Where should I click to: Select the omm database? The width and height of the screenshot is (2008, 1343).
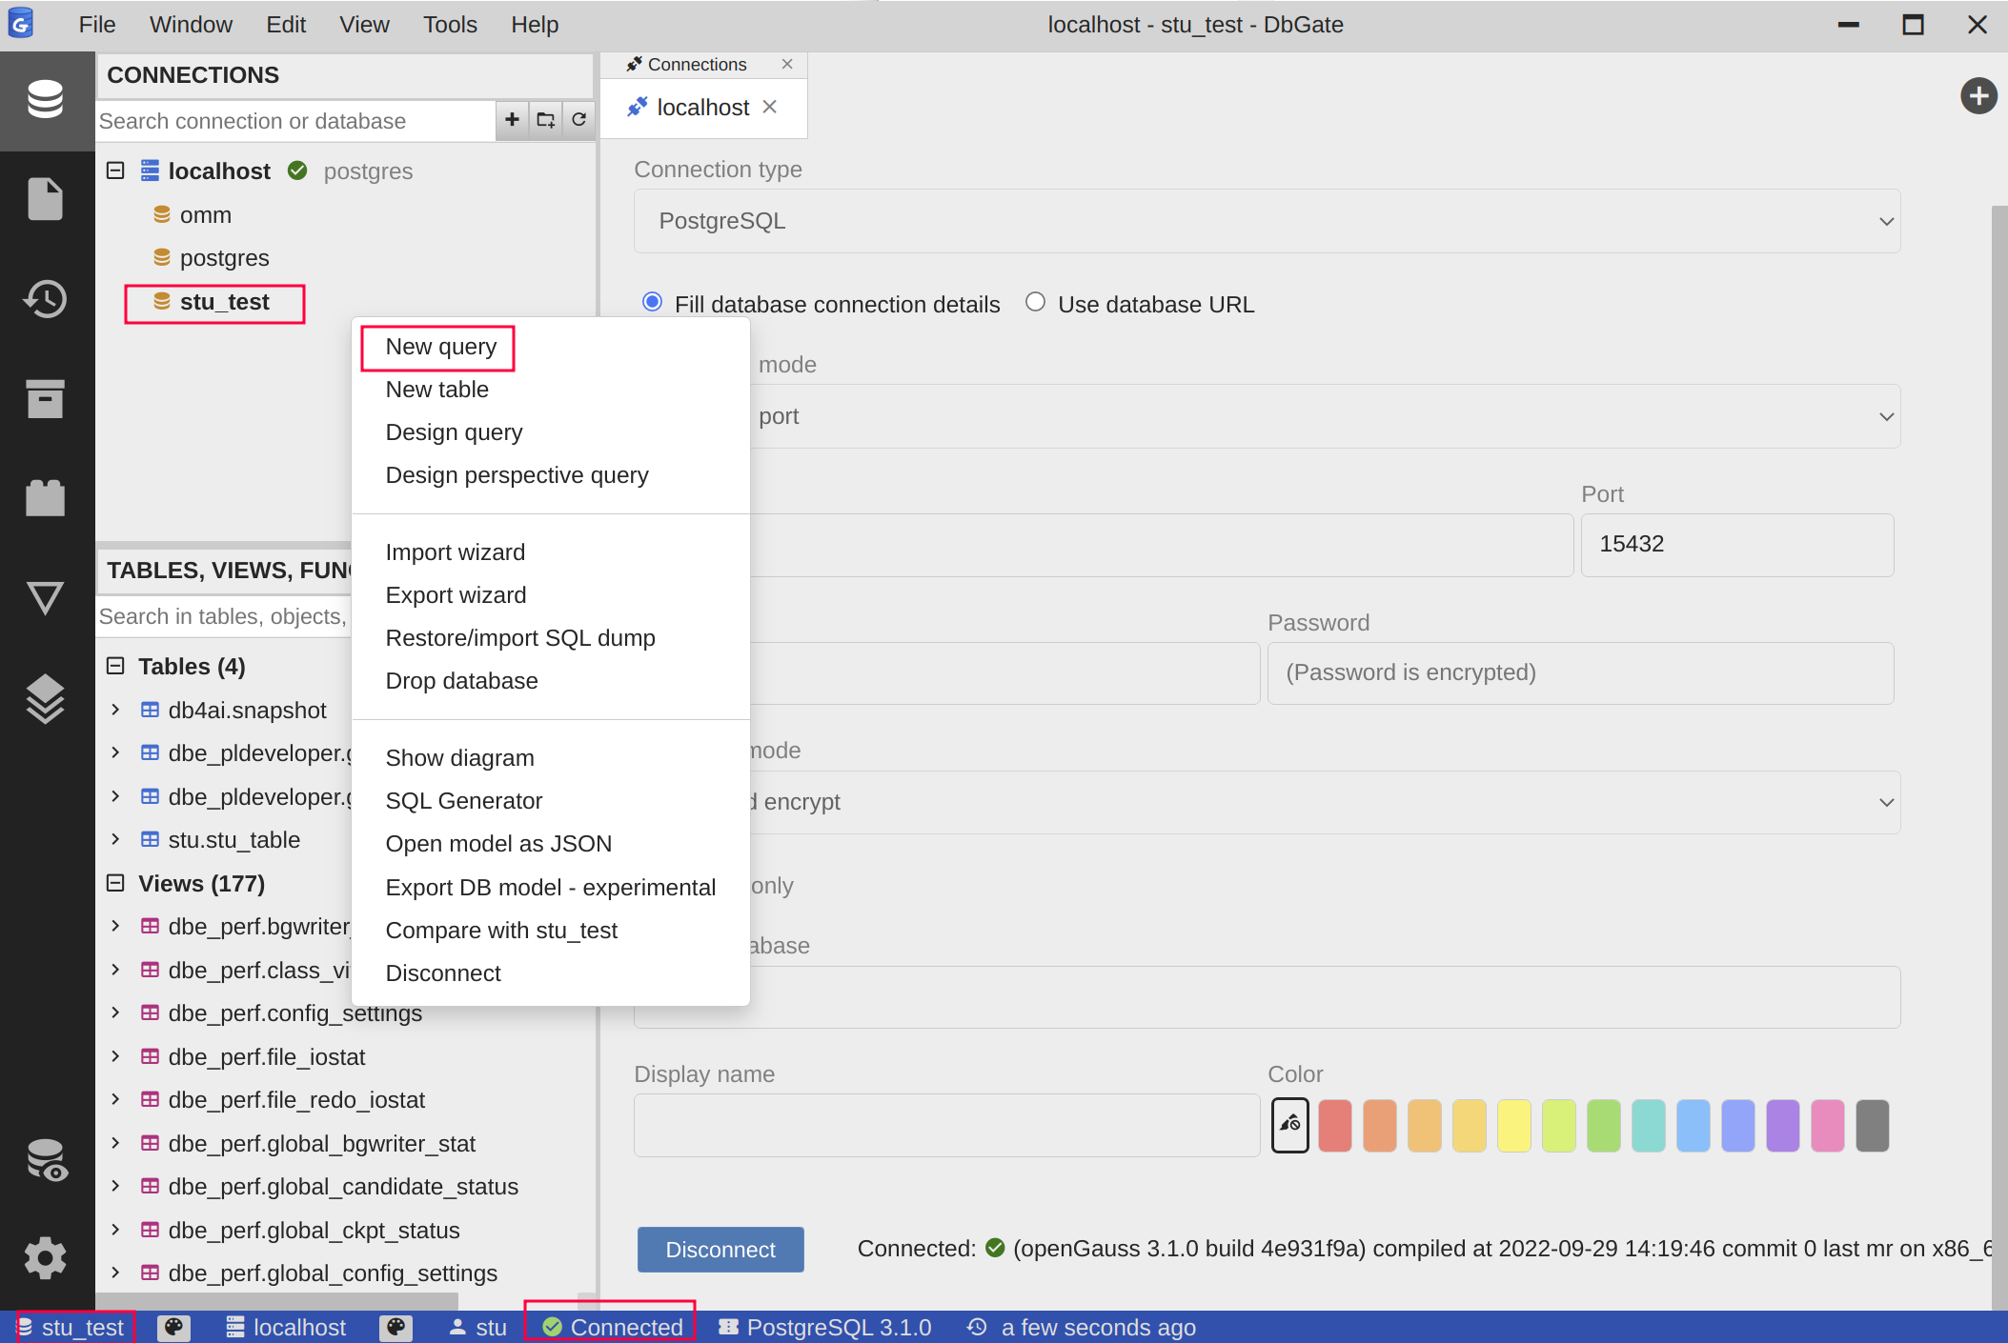[x=193, y=215]
